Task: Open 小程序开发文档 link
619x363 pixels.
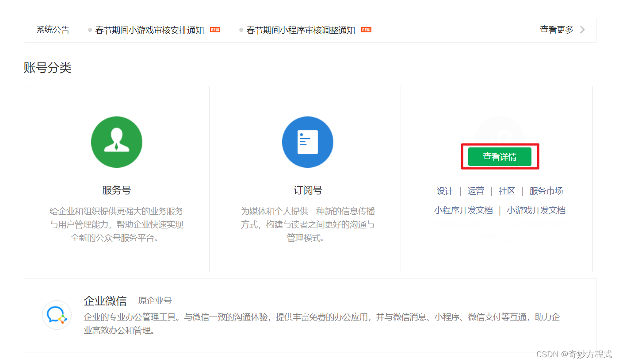Action: (x=463, y=210)
